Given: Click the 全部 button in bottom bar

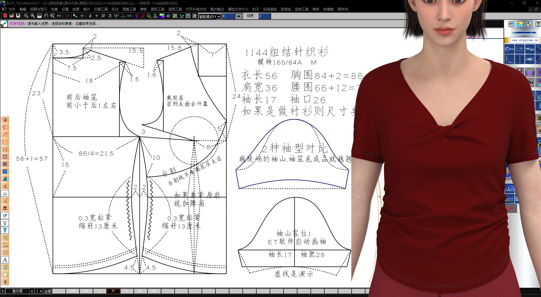Looking at the screenshot, I should [48, 291].
